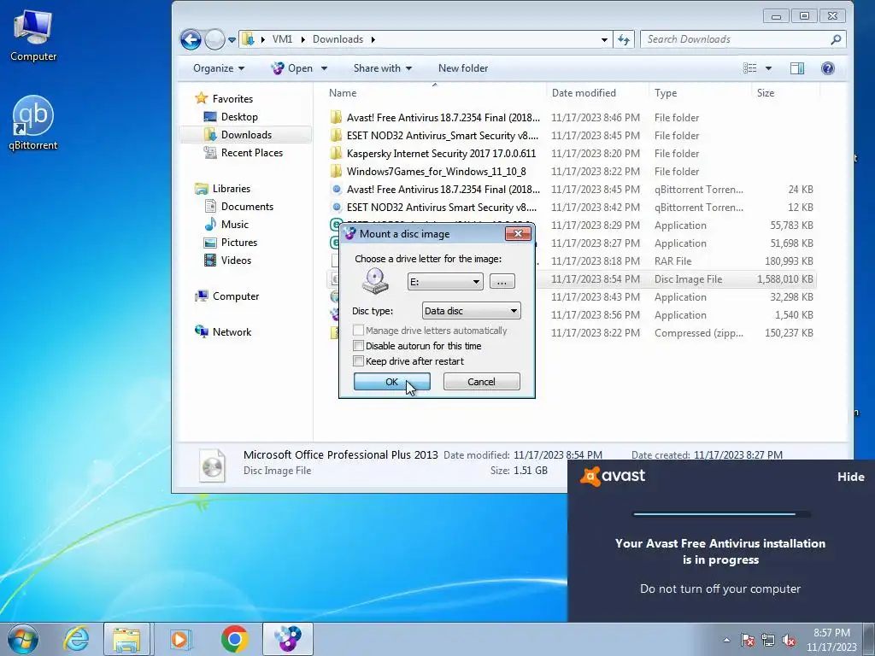The image size is (875, 656).
Task: Open Windows Media Player taskbar icon
Action: click(x=180, y=639)
